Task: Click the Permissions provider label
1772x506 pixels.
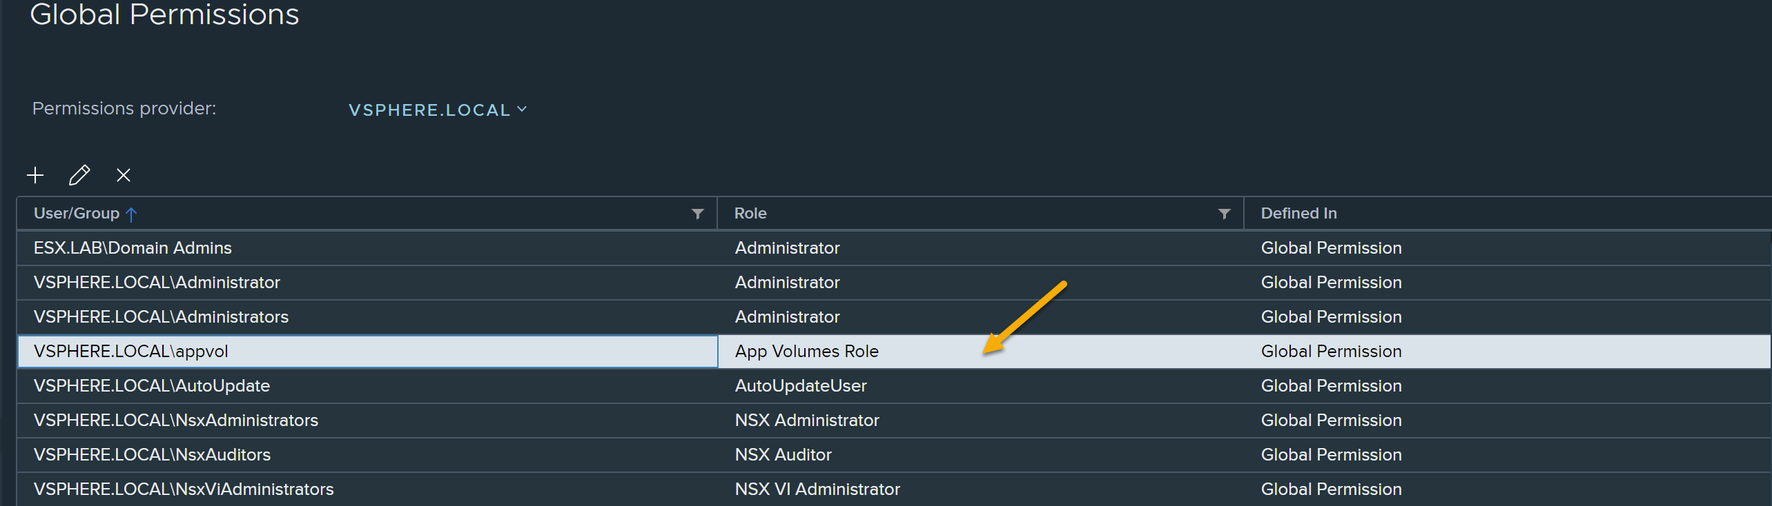Action: [124, 109]
